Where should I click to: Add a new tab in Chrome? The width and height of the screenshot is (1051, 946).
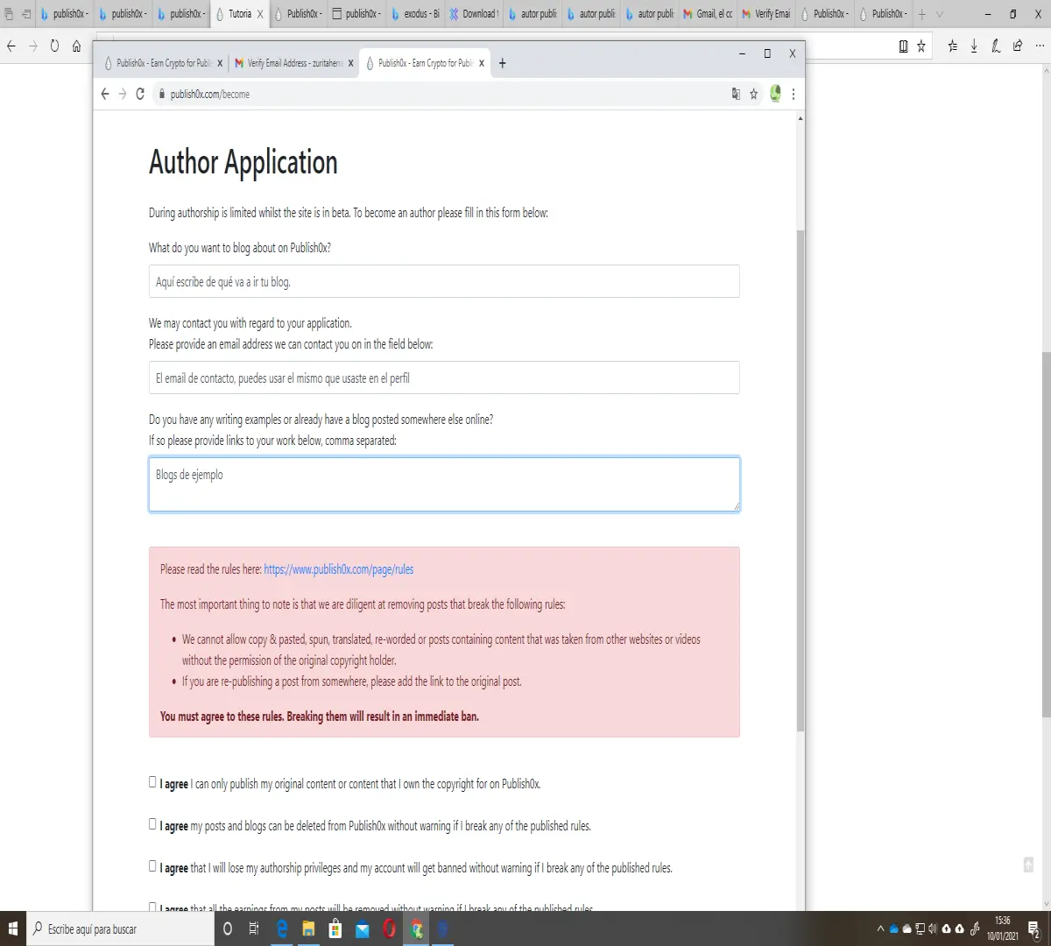tap(502, 63)
